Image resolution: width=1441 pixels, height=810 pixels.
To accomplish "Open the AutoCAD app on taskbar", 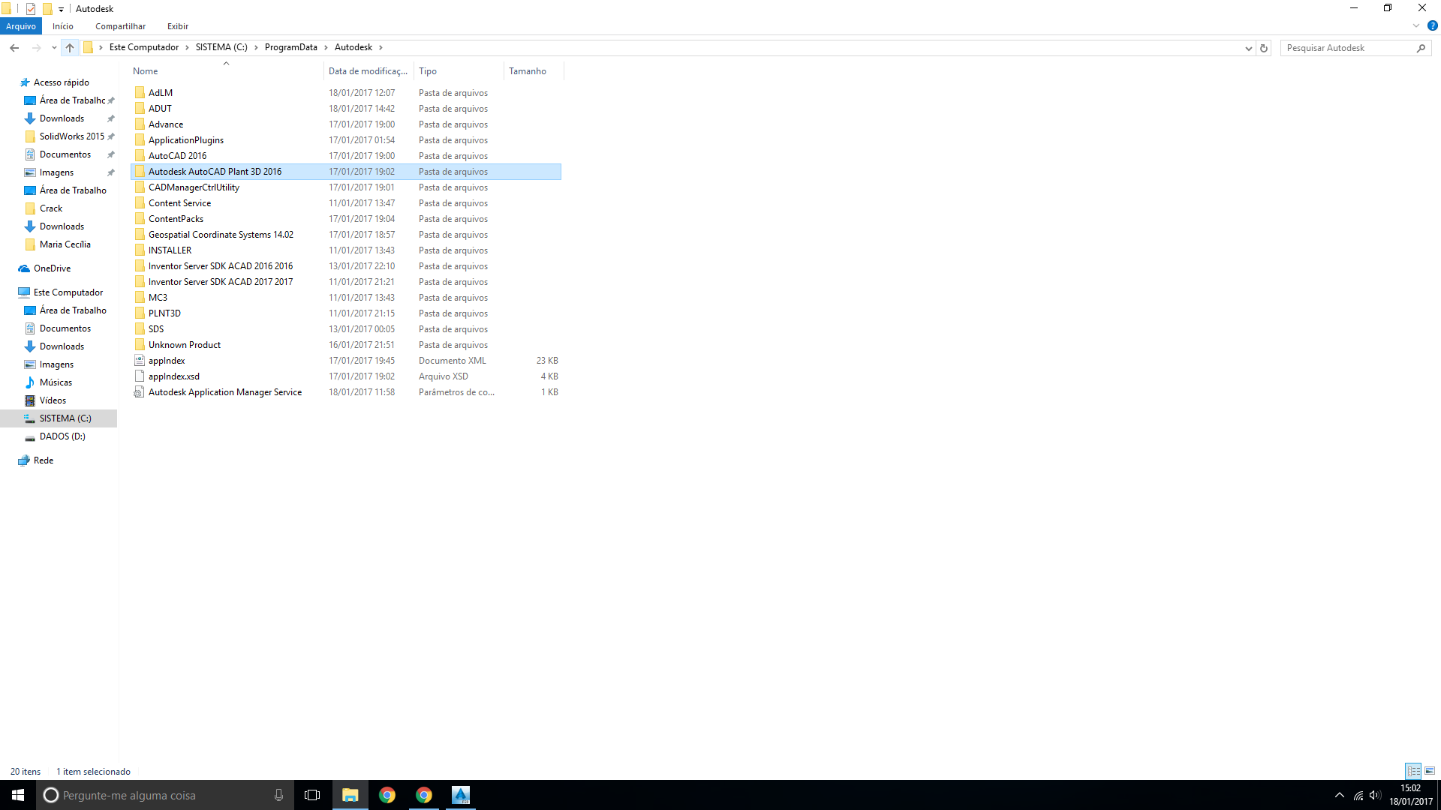I will tap(461, 795).
